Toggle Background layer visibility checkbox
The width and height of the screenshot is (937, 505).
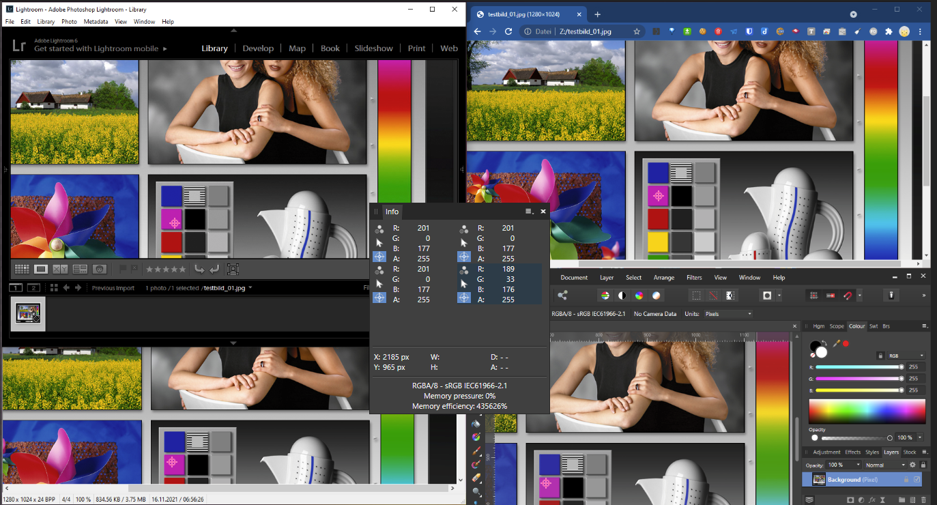pos(917,479)
